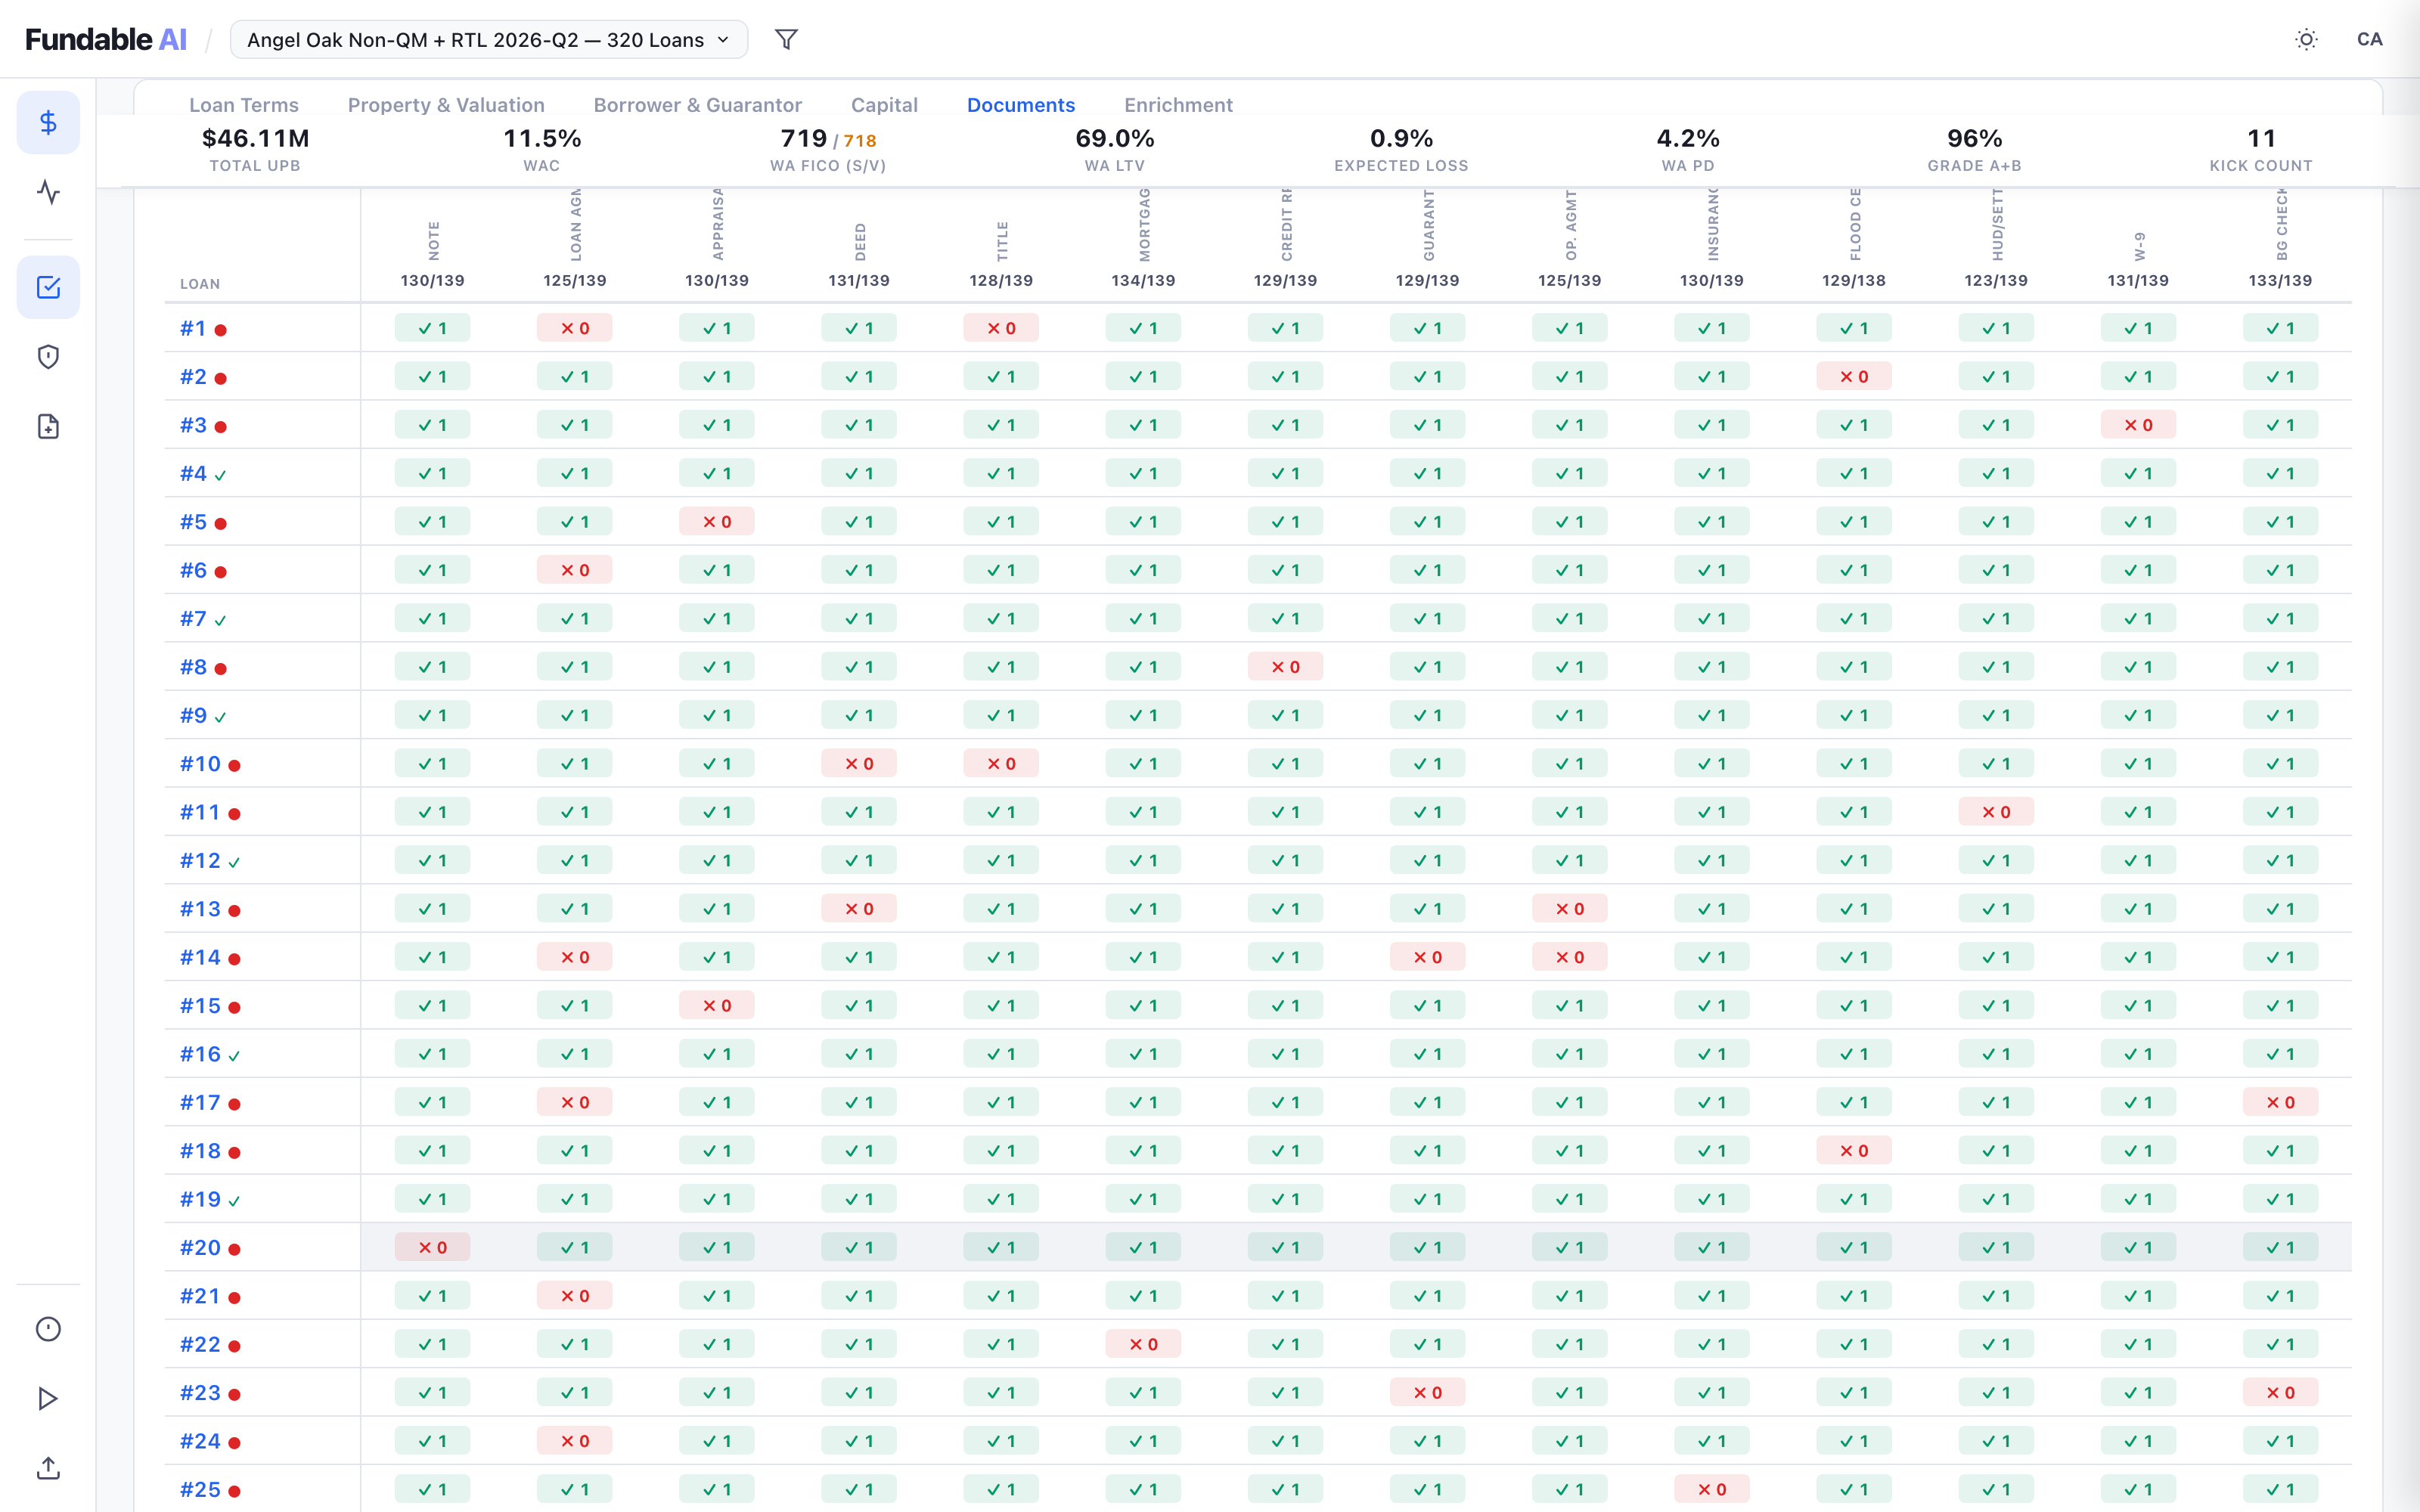2420x1512 pixels.
Task: Click missing HUD/Settlement cell for loan #11
Action: 1996,812
